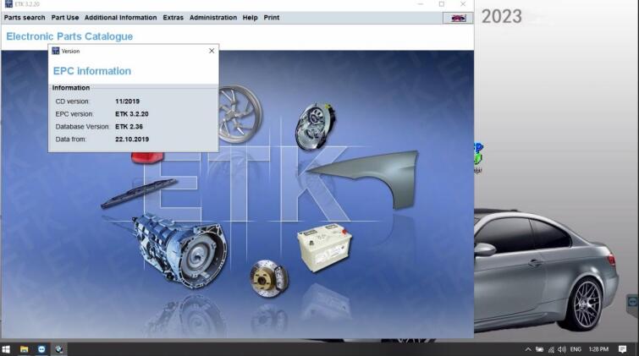Viewport: 639px width, 356px height.
Task: Click the wiper blade image
Action: click(139, 193)
